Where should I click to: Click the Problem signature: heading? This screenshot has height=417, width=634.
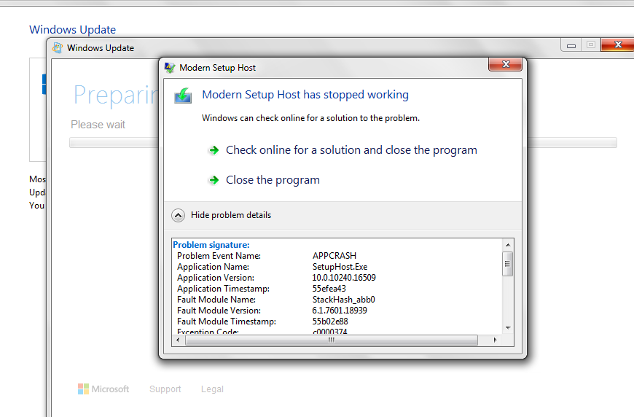point(211,245)
